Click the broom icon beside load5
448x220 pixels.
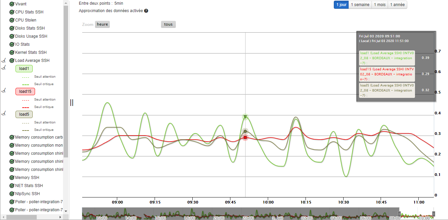[x=4, y=113]
